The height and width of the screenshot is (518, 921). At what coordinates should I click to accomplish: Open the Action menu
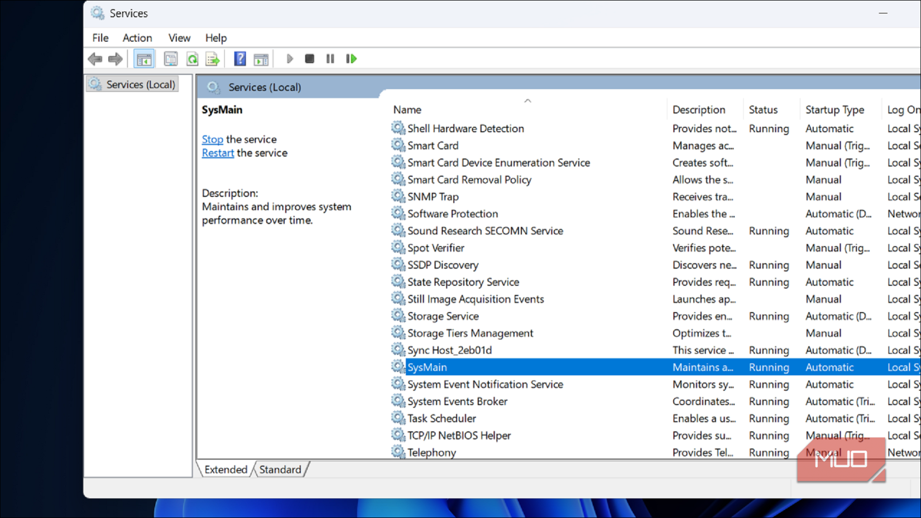137,37
